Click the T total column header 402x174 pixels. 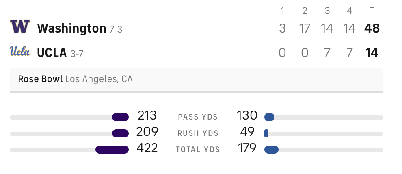click(x=372, y=11)
